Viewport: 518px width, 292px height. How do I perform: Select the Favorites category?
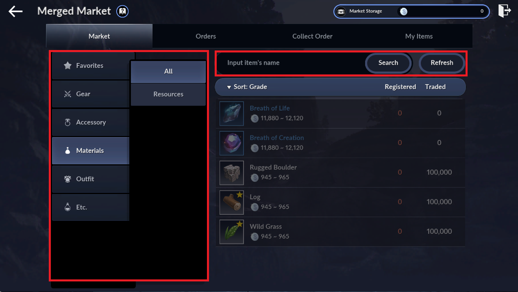click(91, 65)
